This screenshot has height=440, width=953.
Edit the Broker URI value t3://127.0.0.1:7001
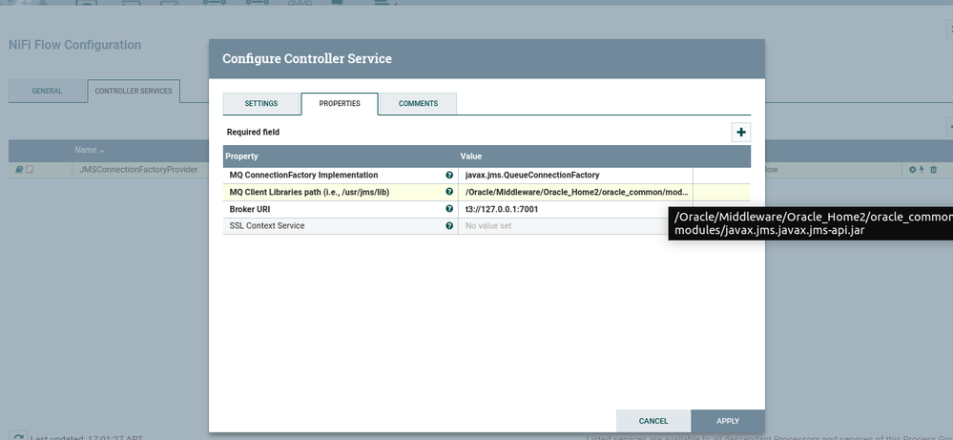574,209
